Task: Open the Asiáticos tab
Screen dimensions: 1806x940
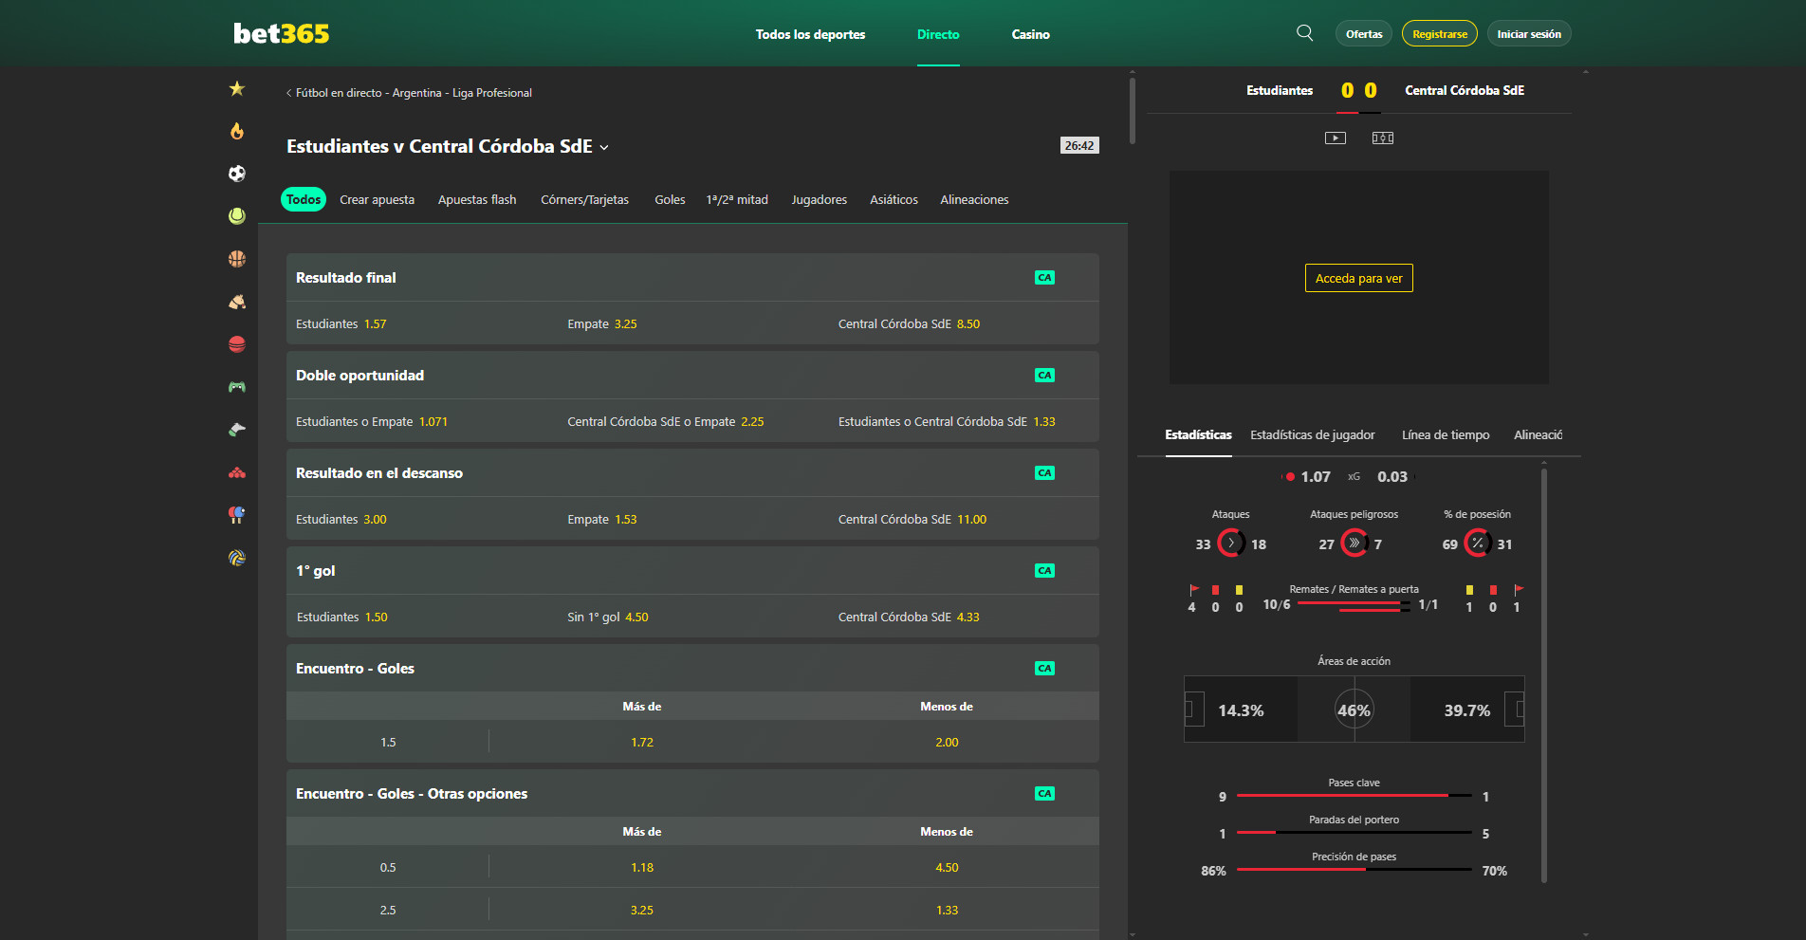Action: (x=894, y=200)
